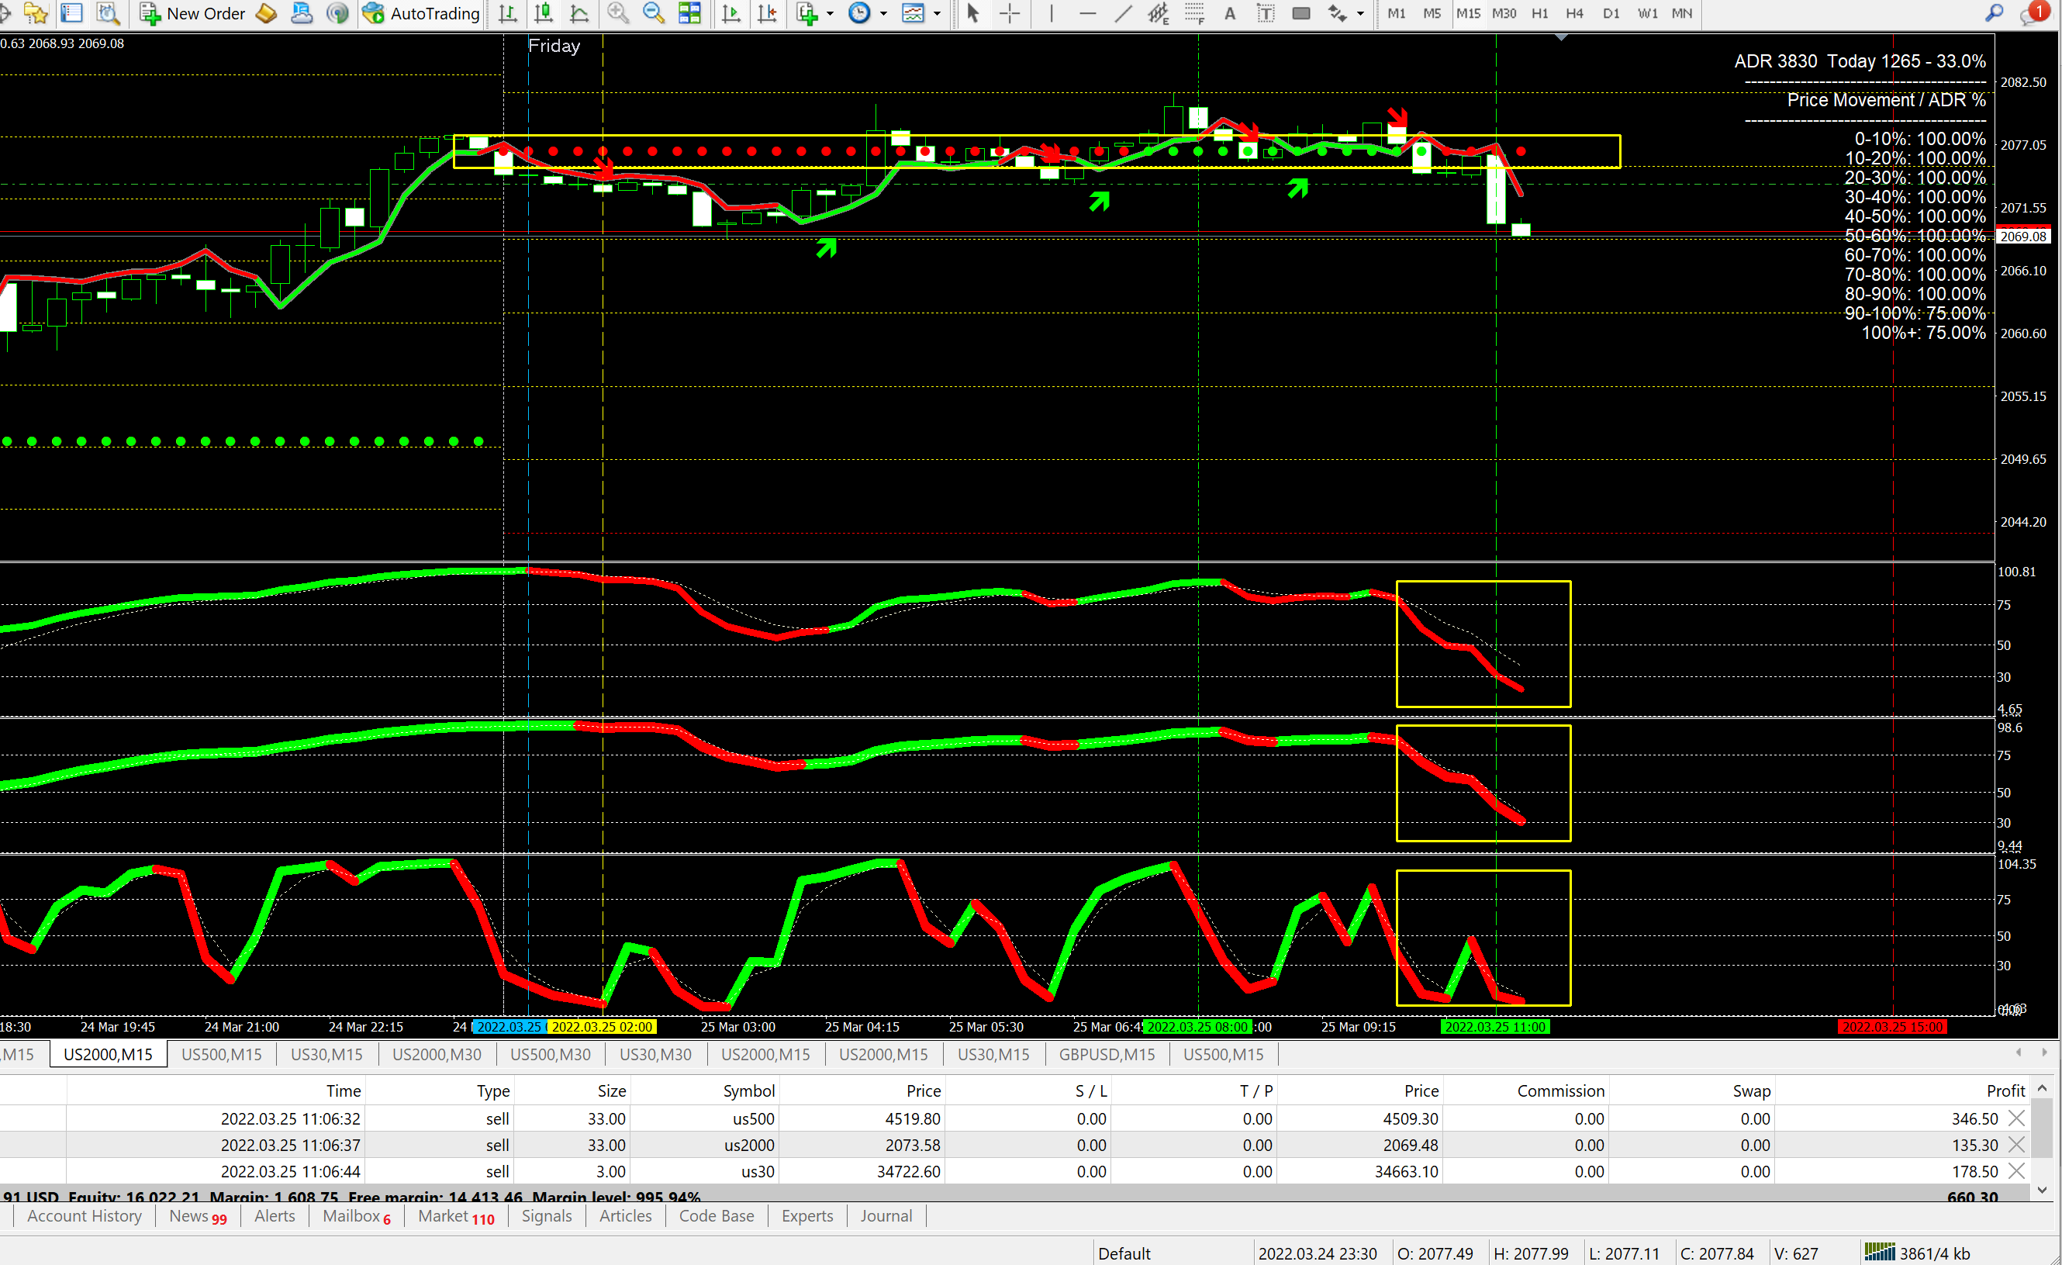Click the trade panel scrollbar down arrow

pyautogui.click(x=2042, y=1190)
